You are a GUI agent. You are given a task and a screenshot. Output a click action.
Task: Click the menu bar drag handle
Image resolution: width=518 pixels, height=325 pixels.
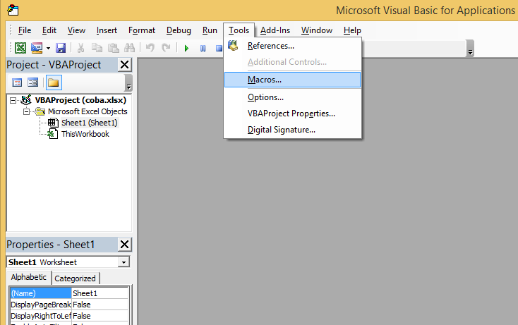pos(11,30)
